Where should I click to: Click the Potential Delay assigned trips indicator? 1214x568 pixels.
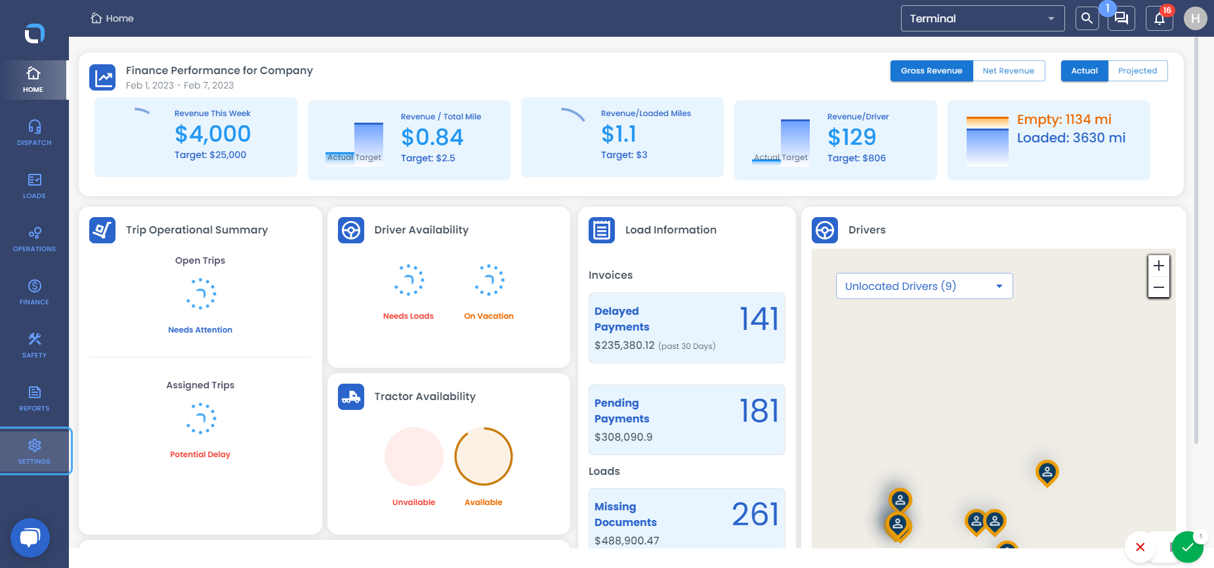coord(201,418)
